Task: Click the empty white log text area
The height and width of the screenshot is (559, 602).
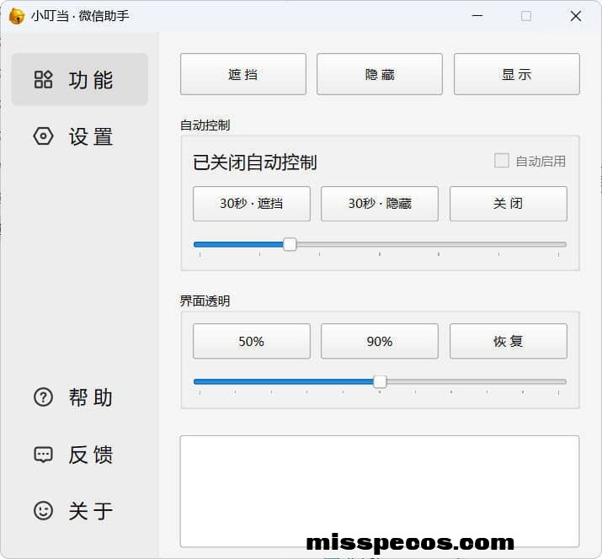Action: click(380, 484)
